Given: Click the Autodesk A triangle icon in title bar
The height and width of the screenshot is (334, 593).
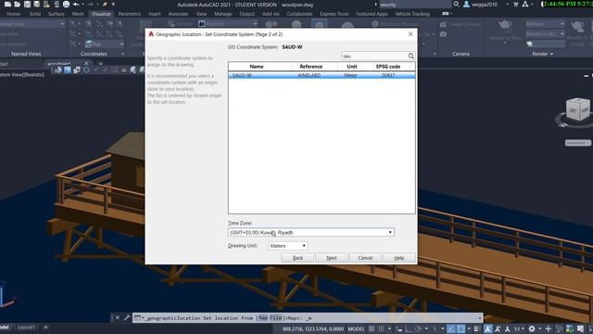Looking at the screenshot, I should pos(525,4).
